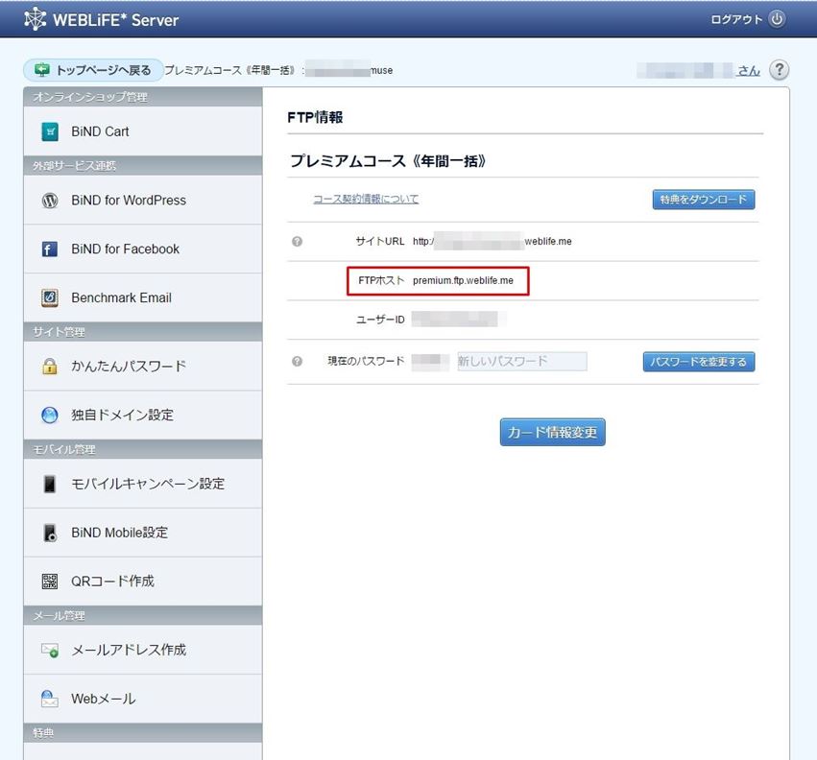This screenshot has height=760, width=817.
Task: Click the globe icon for 独自ドメイン設定
Action: click(50, 416)
